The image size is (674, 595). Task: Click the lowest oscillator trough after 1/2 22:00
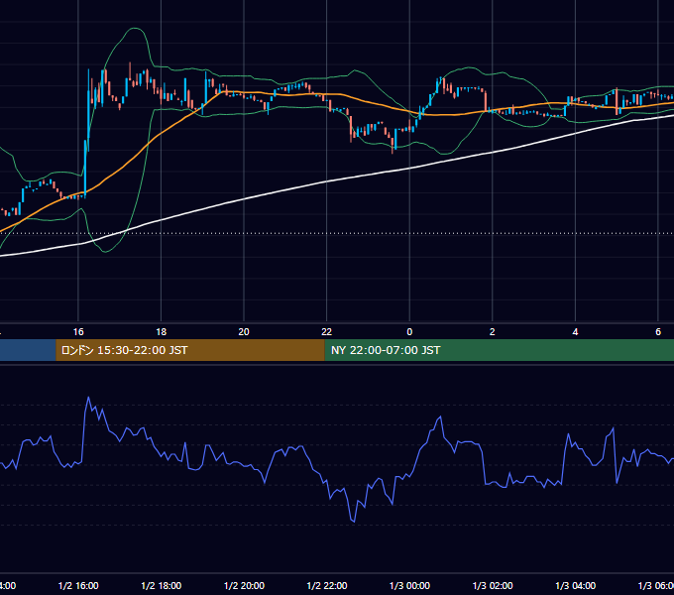354,522
